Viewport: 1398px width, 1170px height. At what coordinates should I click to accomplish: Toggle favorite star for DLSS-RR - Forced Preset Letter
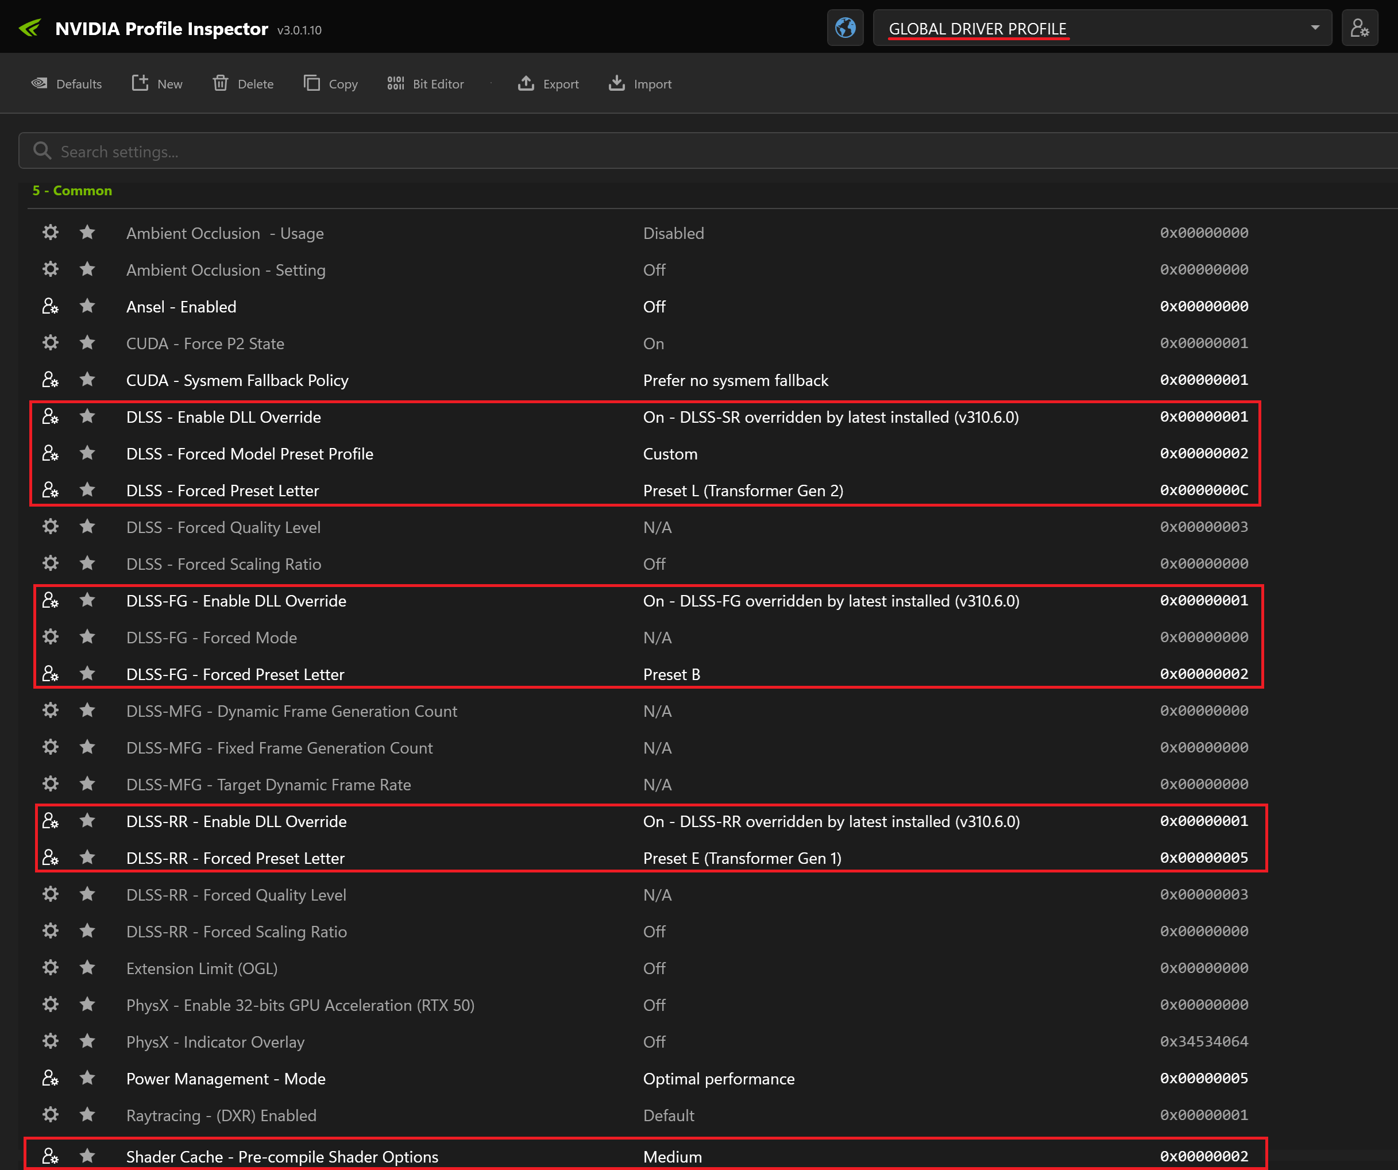click(87, 858)
